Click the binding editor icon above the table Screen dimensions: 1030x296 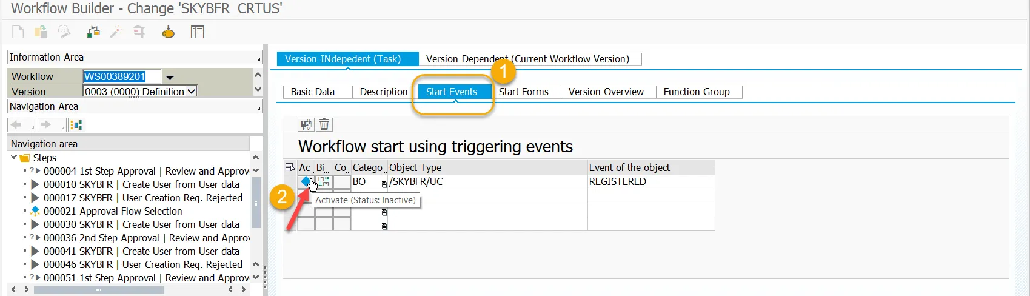click(306, 125)
